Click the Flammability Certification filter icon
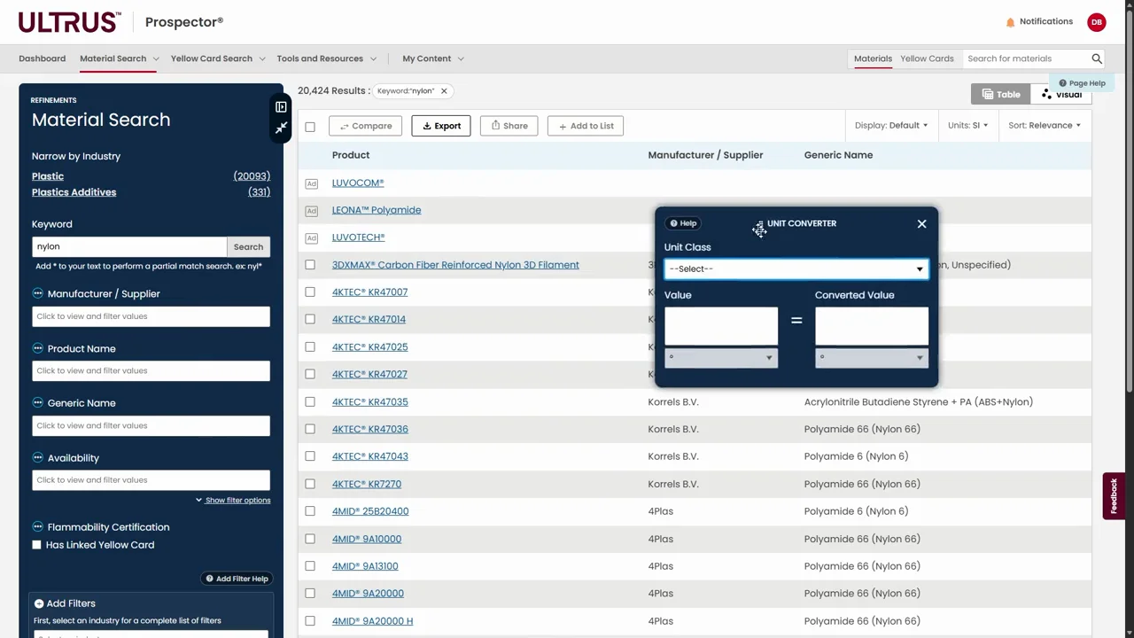 [x=37, y=527]
